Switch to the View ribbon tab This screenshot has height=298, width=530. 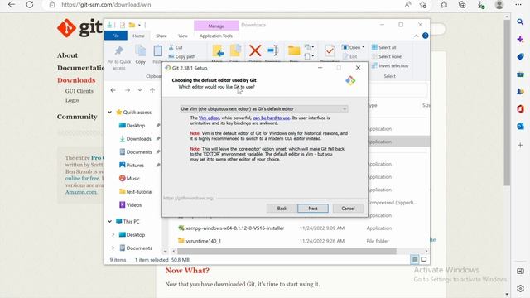[x=183, y=36]
